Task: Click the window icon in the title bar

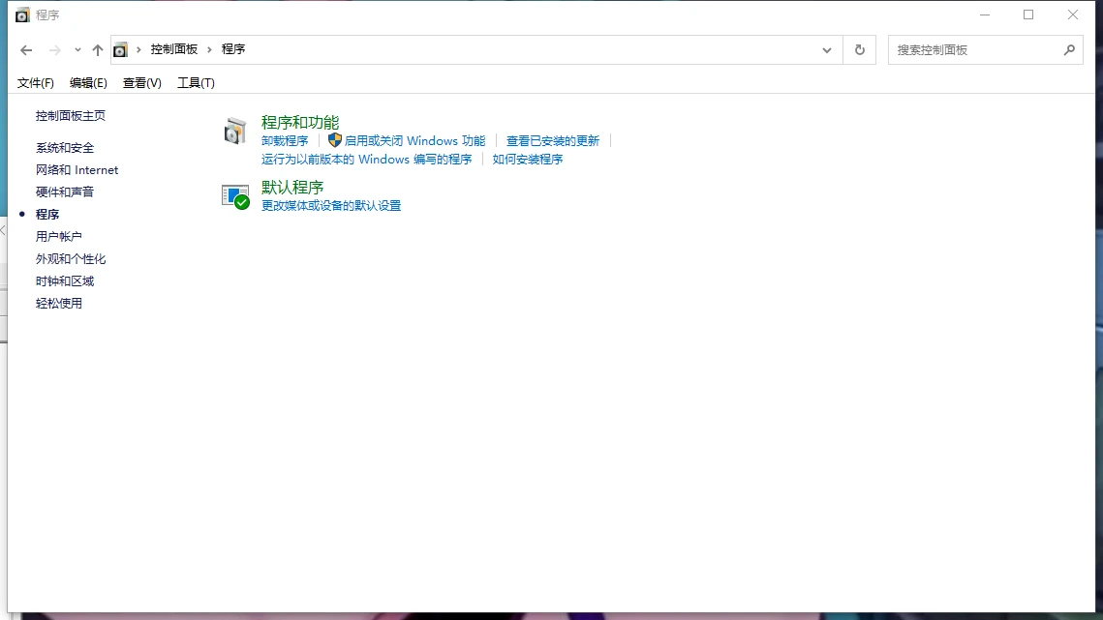Action: [22, 15]
